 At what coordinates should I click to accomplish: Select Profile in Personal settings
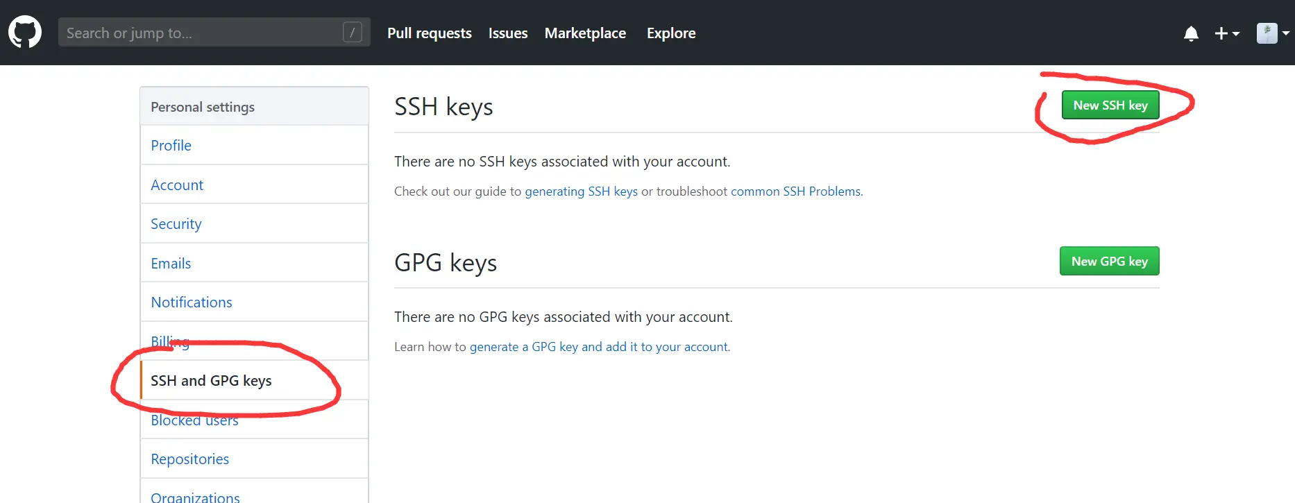[171, 146]
